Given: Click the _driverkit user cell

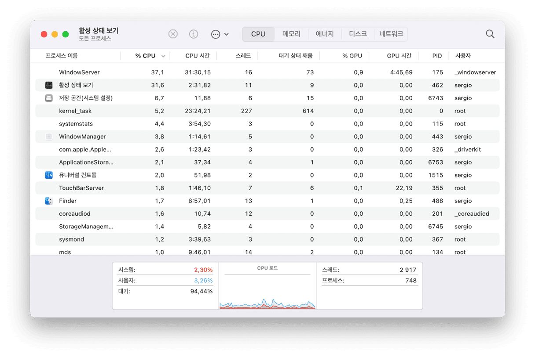Looking at the screenshot, I should click(x=468, y=149).
